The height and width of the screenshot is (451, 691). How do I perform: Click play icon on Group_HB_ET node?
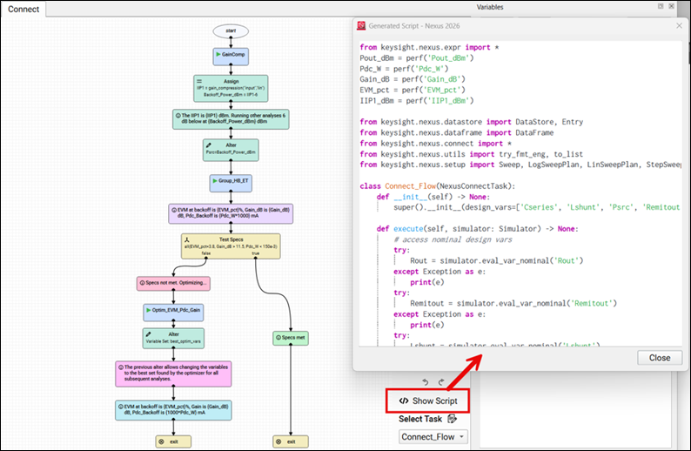click(215, 180)
